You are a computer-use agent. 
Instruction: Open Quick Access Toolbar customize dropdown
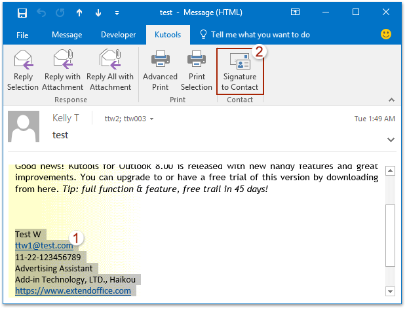click(117, 13)
